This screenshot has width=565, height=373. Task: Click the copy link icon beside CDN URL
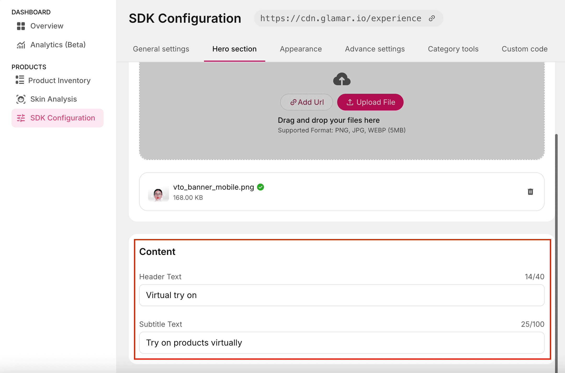432,18
